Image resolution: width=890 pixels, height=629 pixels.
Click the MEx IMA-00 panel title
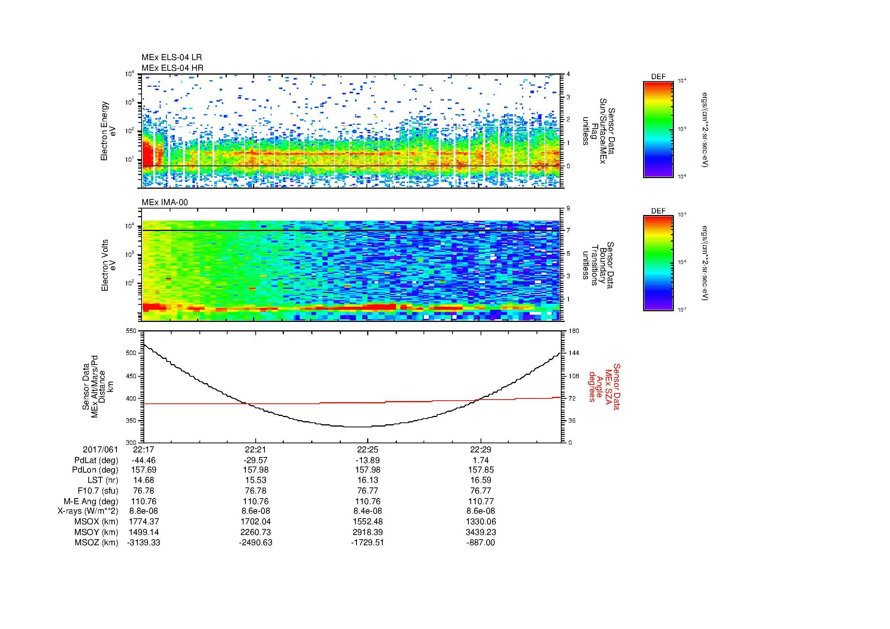[x=165, y=202]
